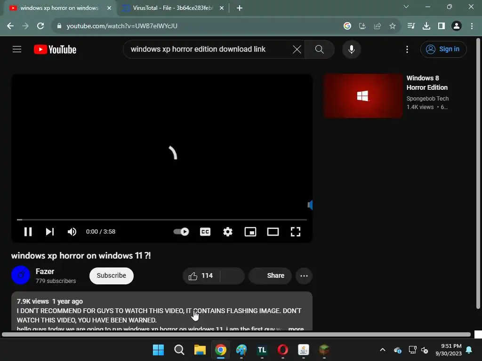Go to YouTube home via logo
The width and height of the screenshot is (482, 361).
coord(55,49)
